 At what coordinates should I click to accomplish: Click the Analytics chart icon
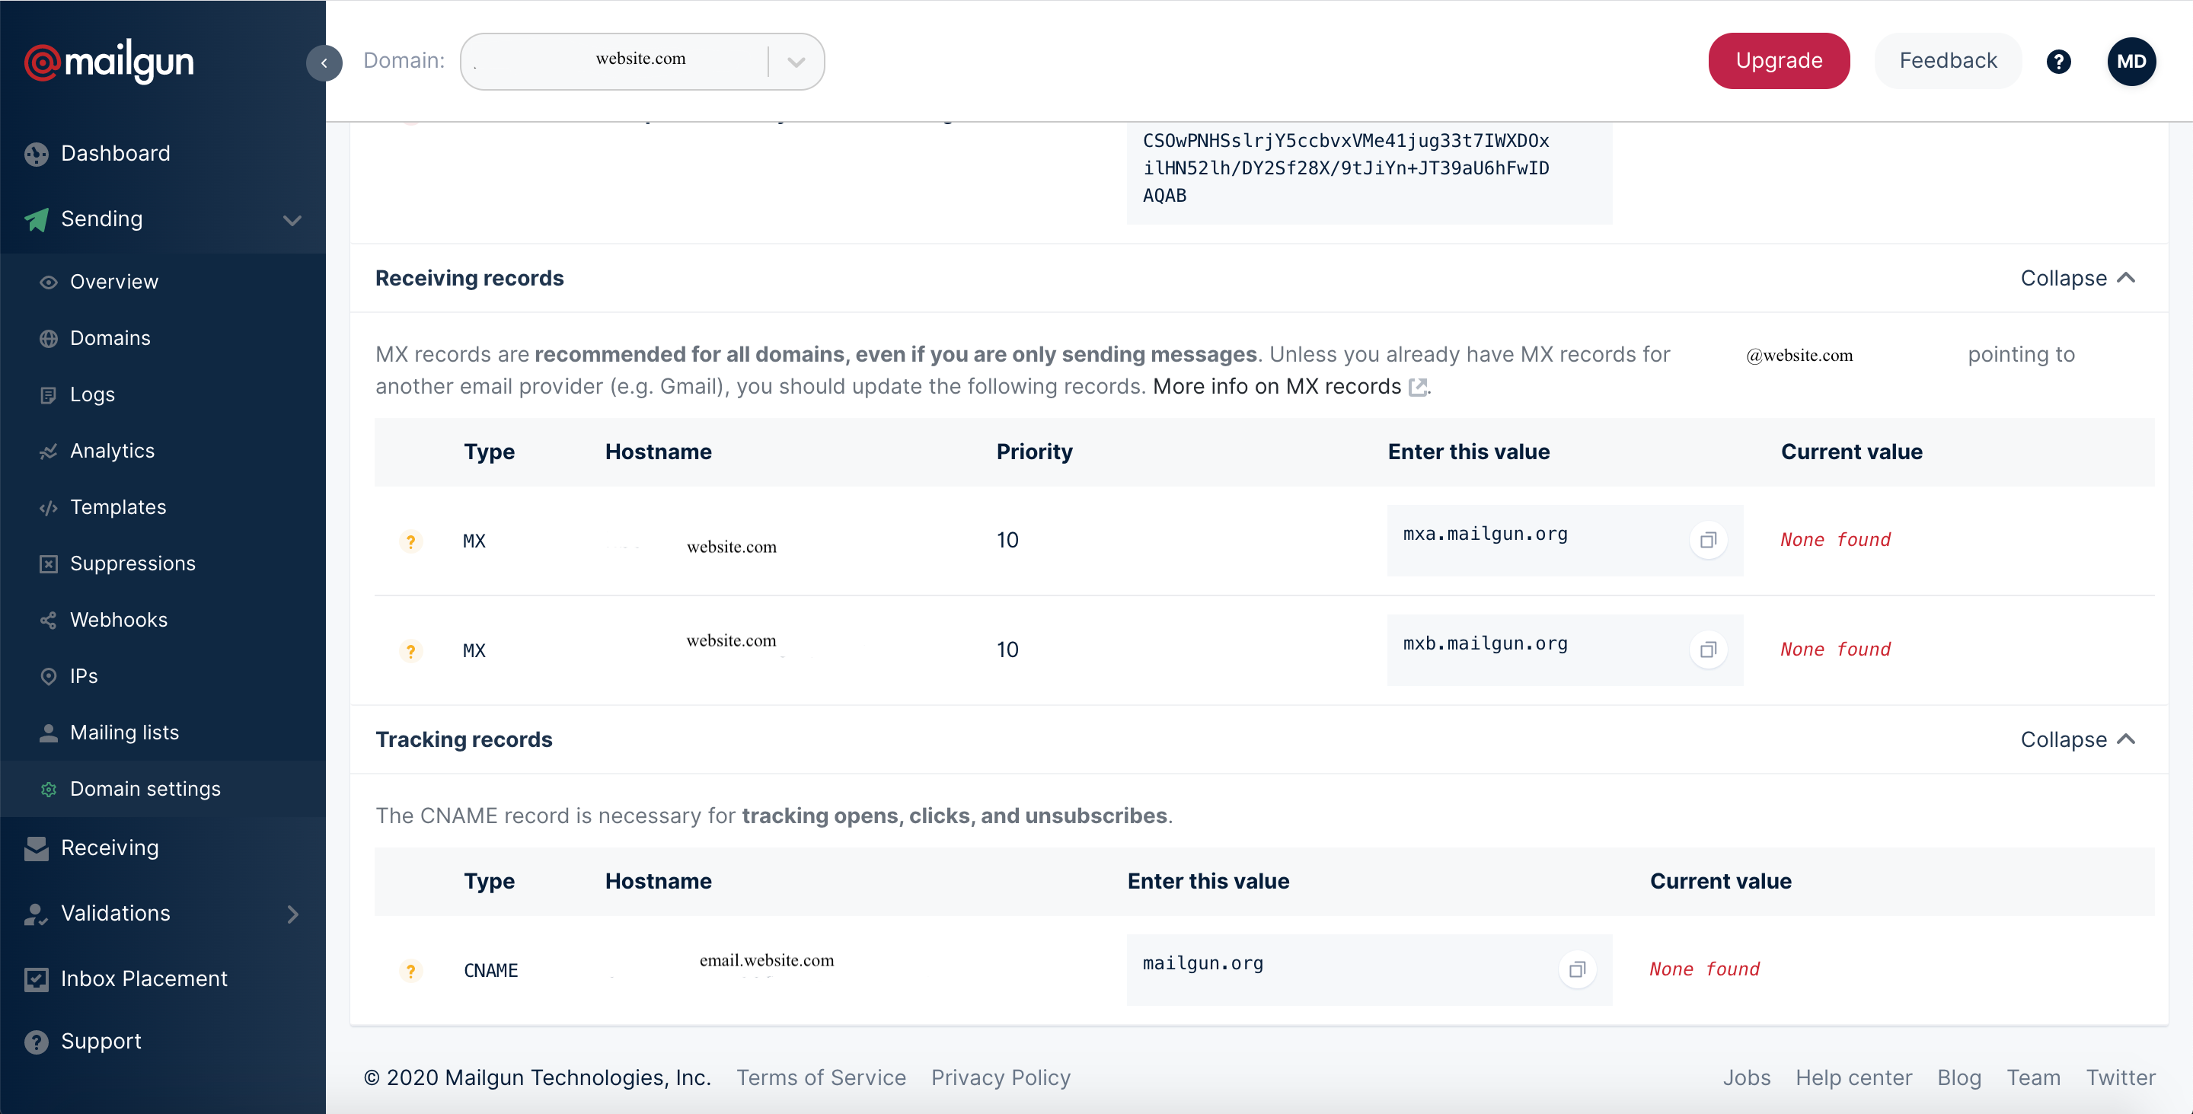(49, 451)
